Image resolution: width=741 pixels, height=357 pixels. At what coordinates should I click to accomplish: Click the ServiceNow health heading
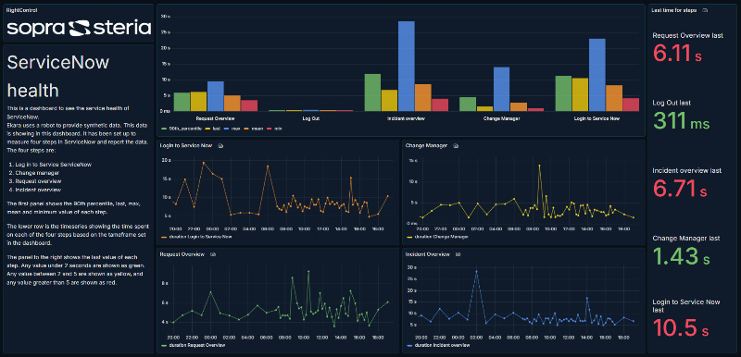58,76
